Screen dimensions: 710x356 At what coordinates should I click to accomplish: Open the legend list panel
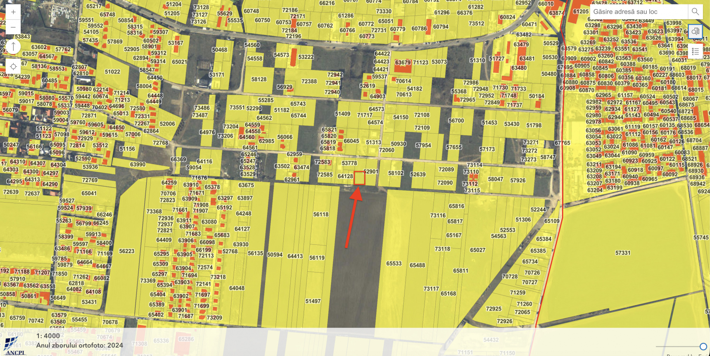[x=695, y=52]
